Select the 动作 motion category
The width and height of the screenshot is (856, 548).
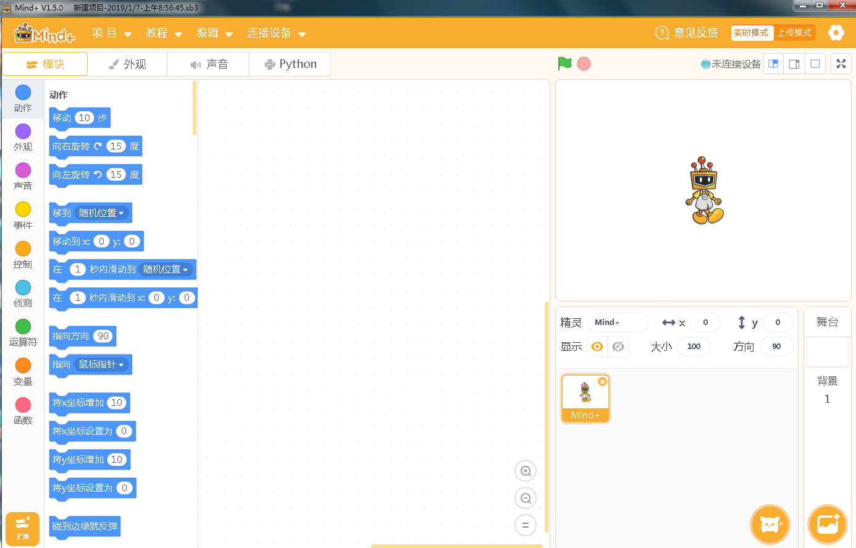23,99
